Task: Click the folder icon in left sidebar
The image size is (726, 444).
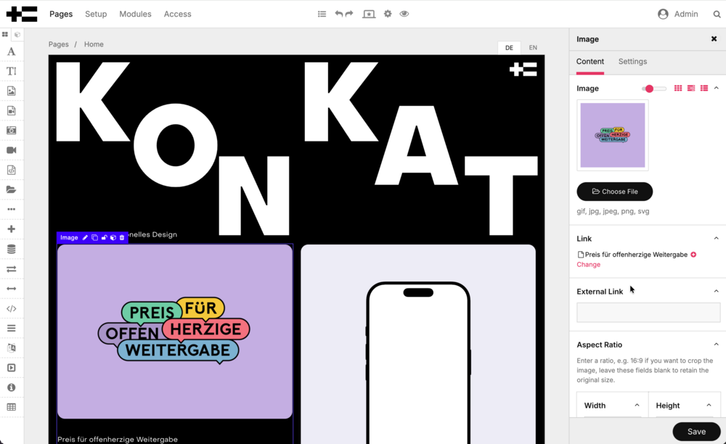Action: pyautogui.click(x=11, y=189)
